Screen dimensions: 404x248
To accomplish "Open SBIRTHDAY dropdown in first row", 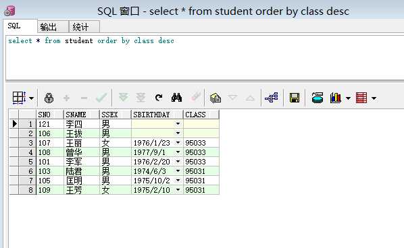I will tap(178, 124).
